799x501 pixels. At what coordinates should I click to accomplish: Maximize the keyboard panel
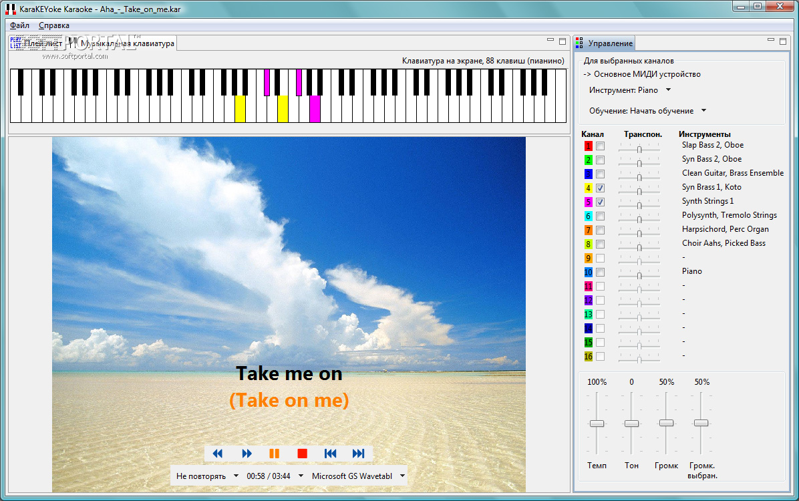563,41
